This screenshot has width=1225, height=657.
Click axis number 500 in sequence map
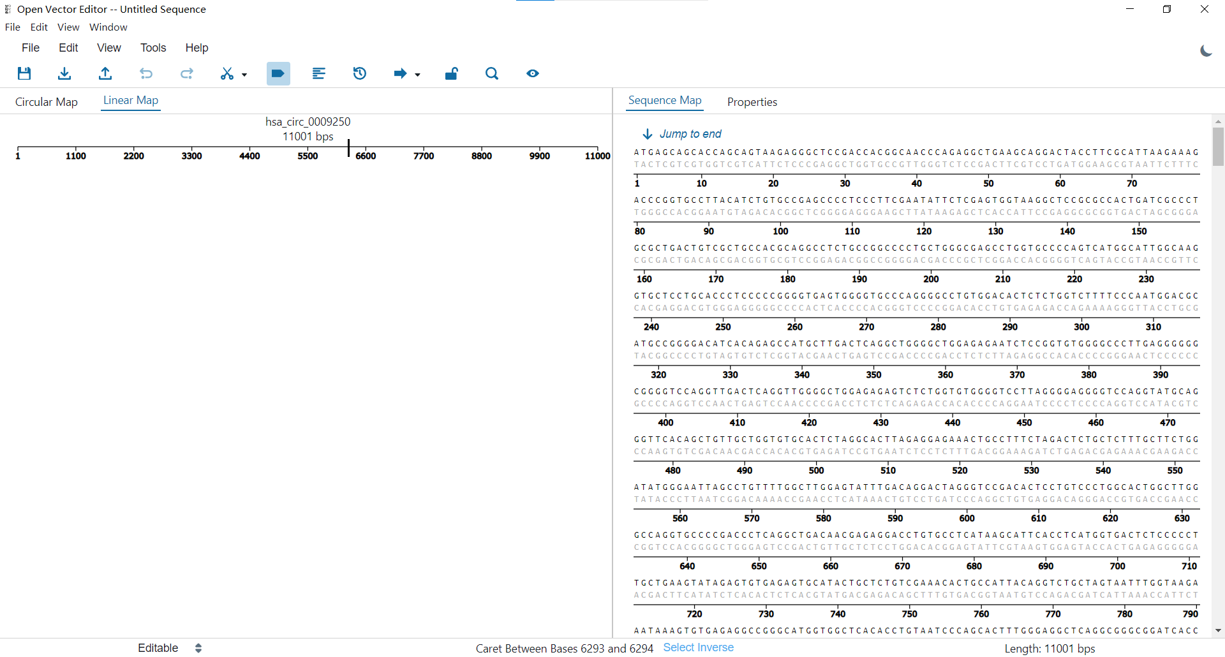click(x=816, y=471)
